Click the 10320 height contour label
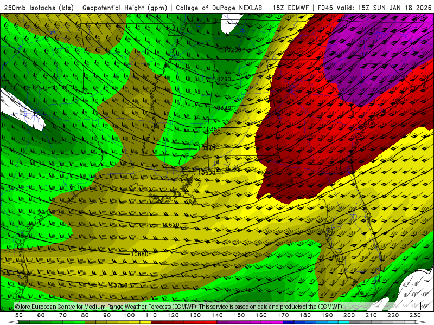 [x=222, y=108]
